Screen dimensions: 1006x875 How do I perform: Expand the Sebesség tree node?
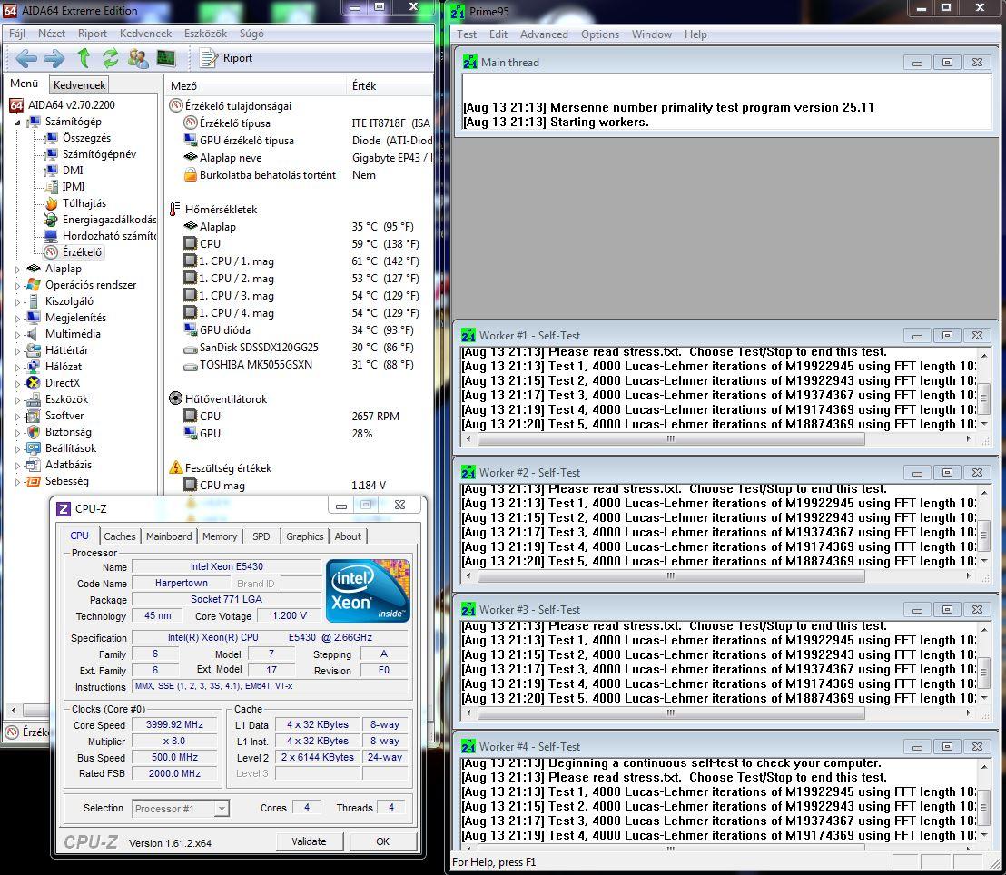coord(18,481)
